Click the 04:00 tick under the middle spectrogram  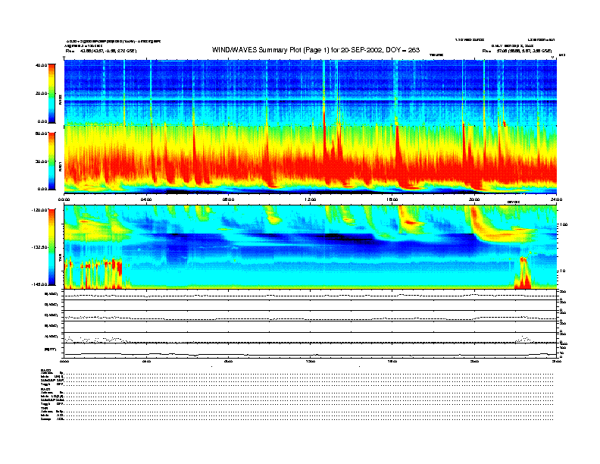tap(146, 199)
